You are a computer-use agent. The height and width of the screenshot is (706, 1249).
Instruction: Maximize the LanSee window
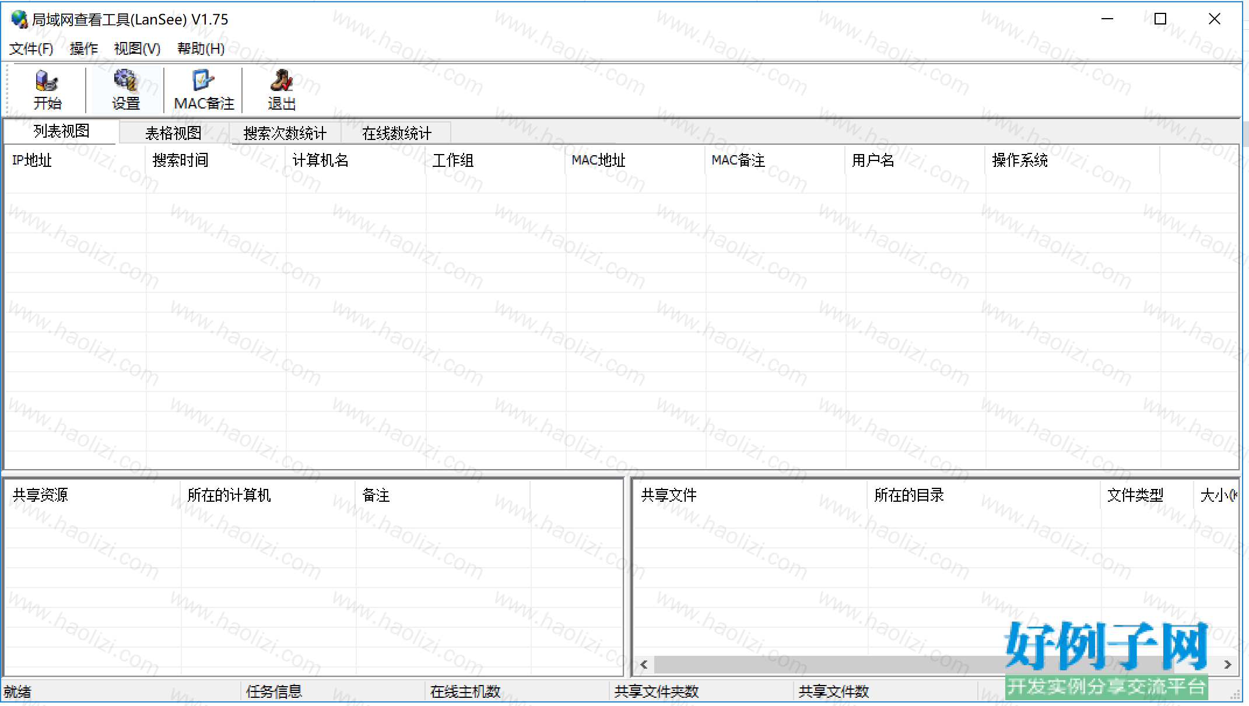click(1160, 19)
